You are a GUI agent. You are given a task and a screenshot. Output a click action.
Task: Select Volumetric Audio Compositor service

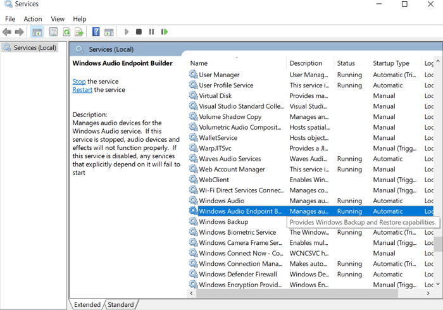click(311, 127)
